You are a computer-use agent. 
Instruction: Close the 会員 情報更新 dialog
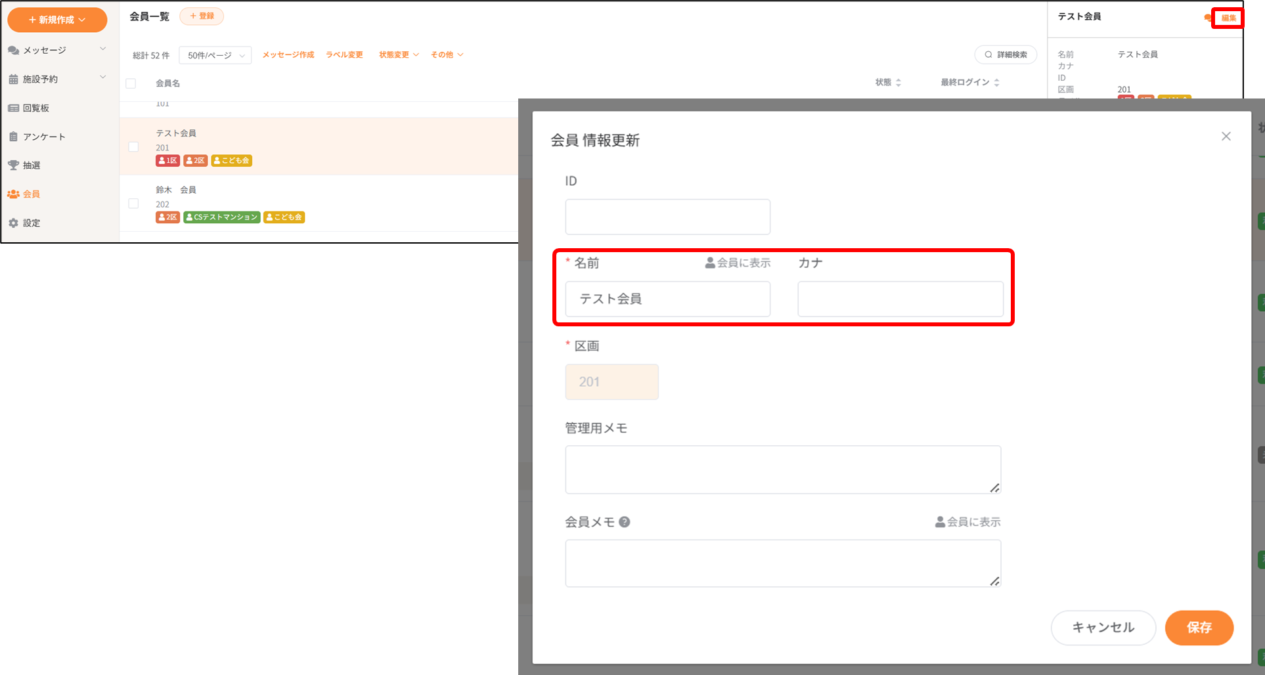pyautogui.click(x=1226, y=137)
